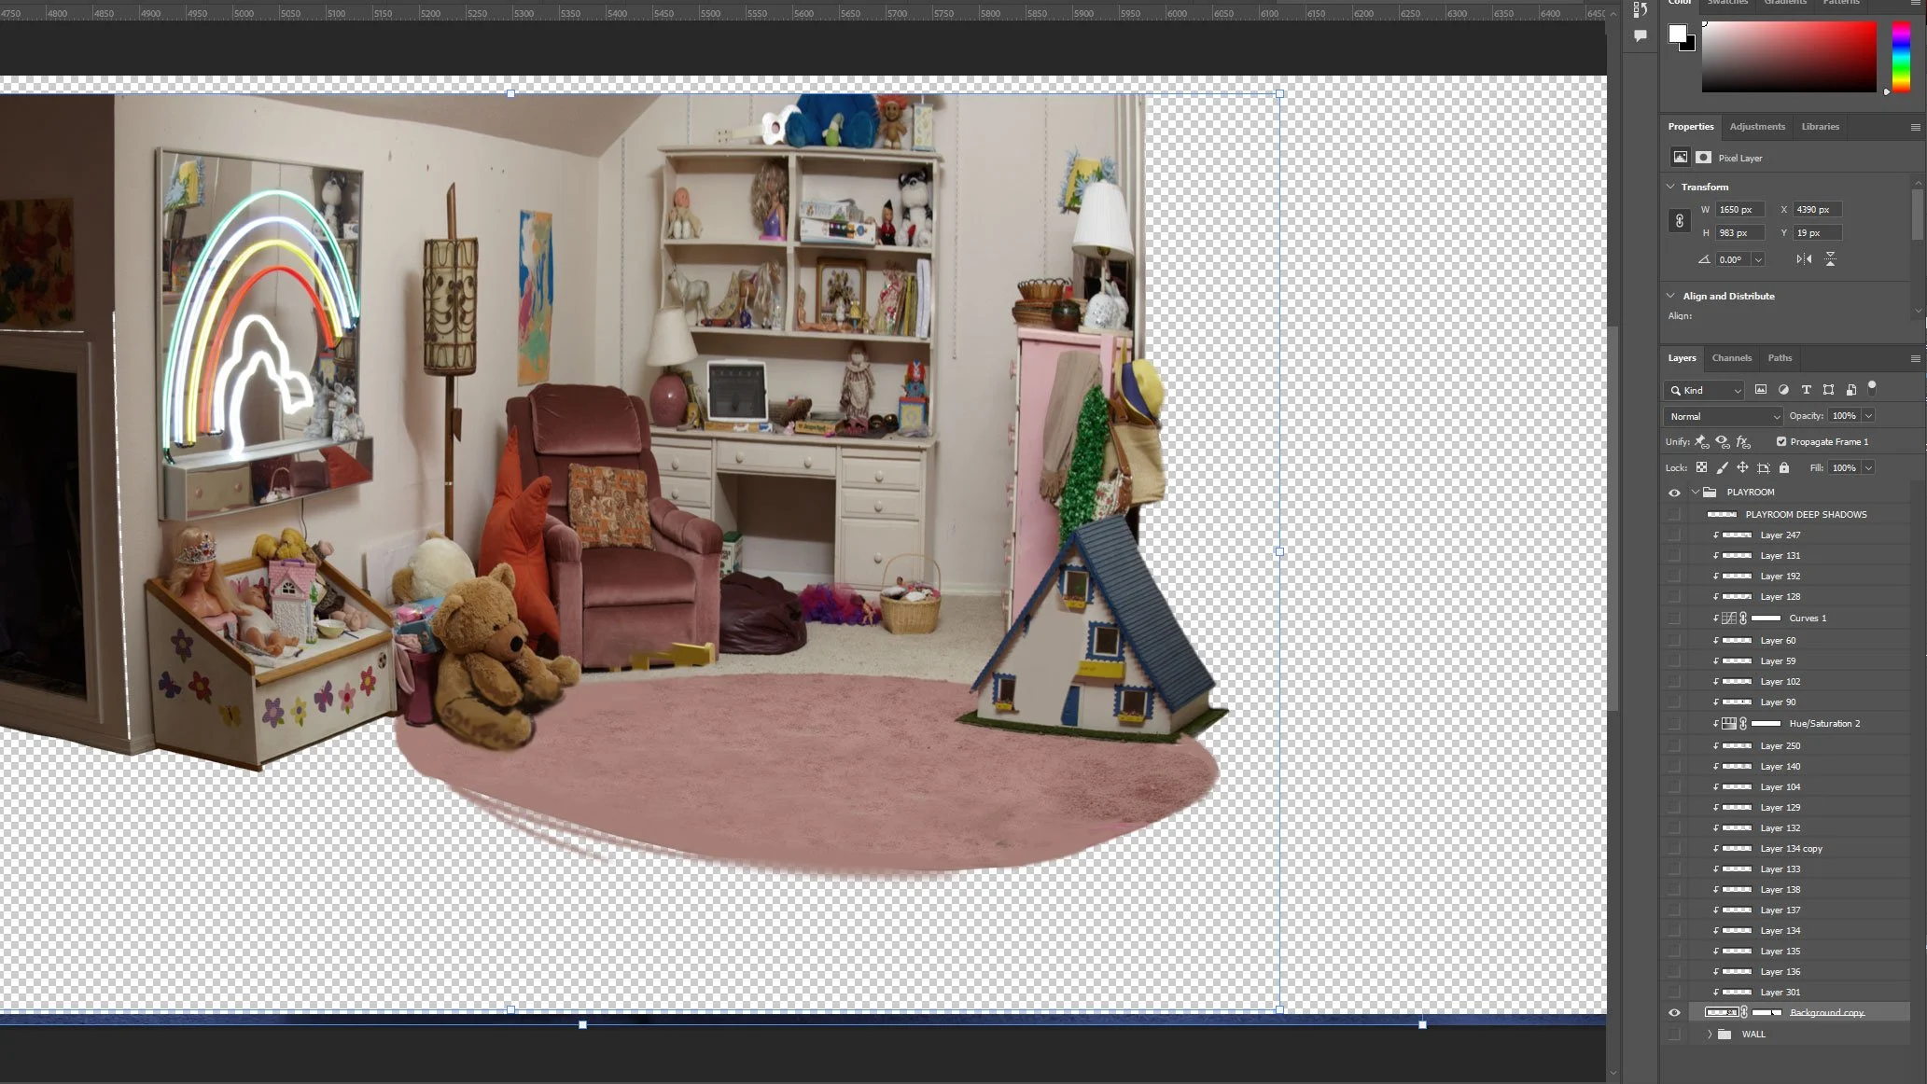
Task: Click the lock all padlock icon
Action: pos(1783,467)
